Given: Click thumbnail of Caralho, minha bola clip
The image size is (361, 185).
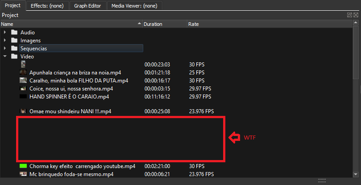Looking at the screenshot, I should [x=23, y=80].
